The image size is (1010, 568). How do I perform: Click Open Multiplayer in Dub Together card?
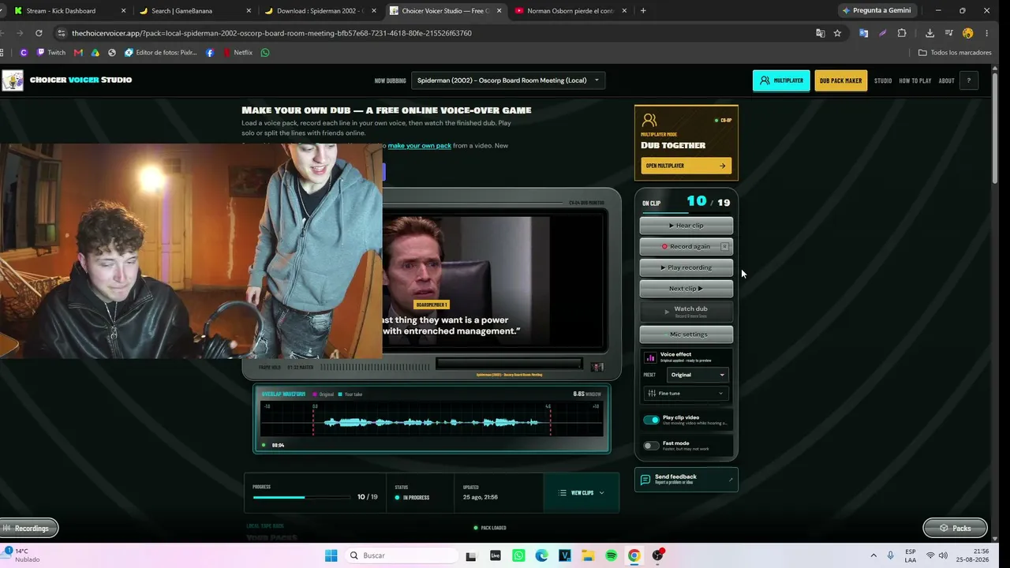coord(686,166)
